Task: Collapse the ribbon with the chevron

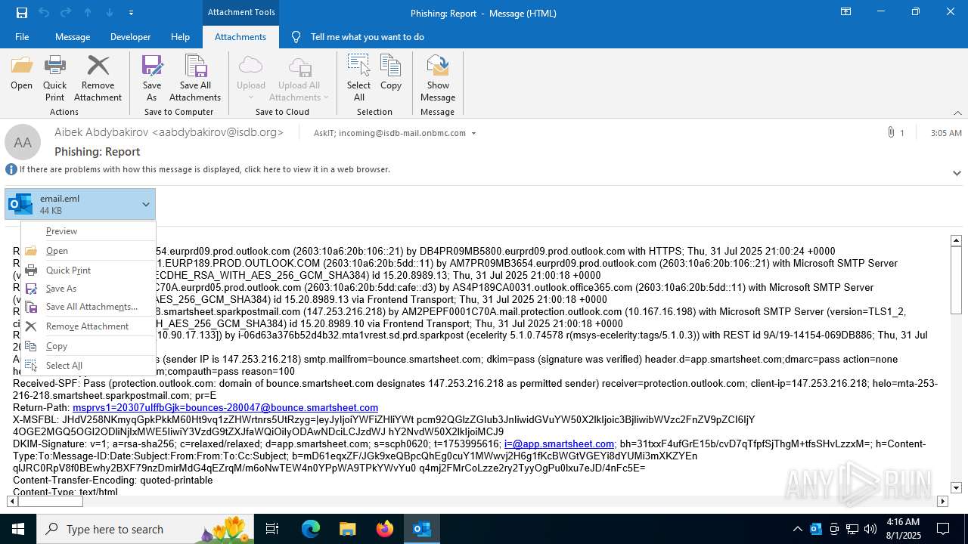Action: [957, 113]
